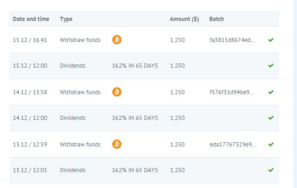The width and height of the screenshot is (297, 188).
Task: Click Dividends text in 13.12 / 12:01 row
Action: (73, 170)
